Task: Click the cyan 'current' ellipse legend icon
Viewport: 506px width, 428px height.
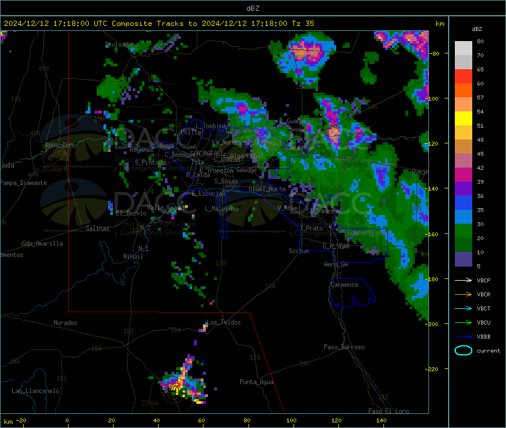Action: tap(463, 350)
